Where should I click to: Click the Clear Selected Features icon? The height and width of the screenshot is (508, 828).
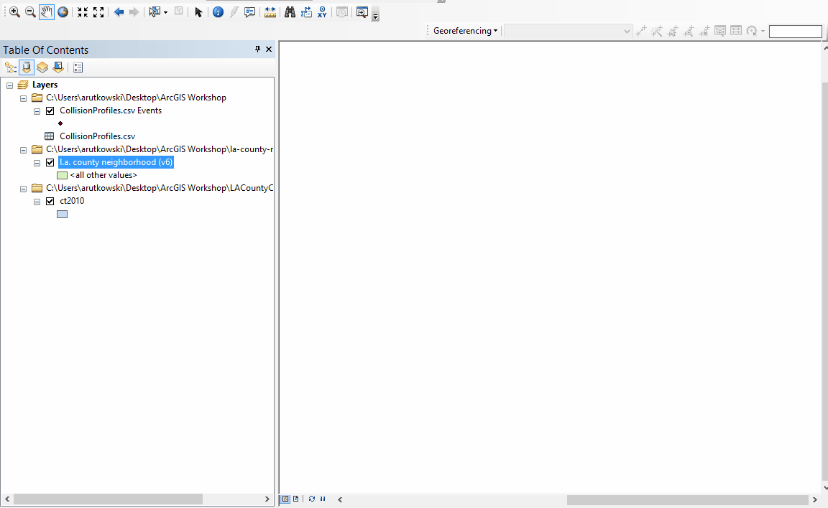point(178,11)
